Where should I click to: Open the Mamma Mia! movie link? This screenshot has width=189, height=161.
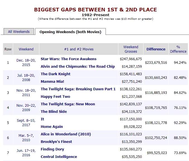(x=52, y=81)
